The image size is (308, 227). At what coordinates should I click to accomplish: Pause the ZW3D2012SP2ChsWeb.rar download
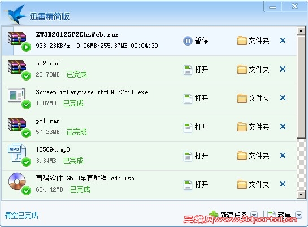point(196,41)
